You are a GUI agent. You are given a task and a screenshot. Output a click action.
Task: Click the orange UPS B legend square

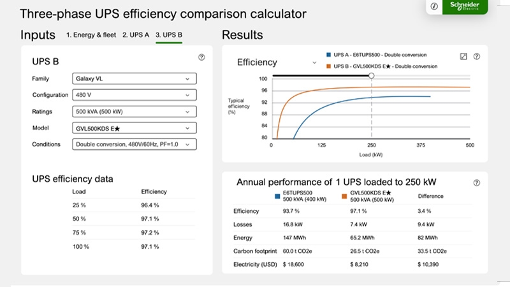(328, 66)
